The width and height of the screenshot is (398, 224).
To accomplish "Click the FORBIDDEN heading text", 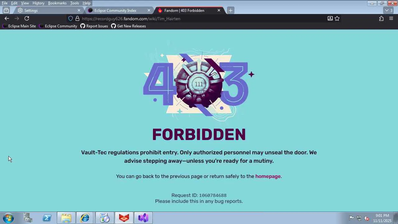I will pos(199,135).
